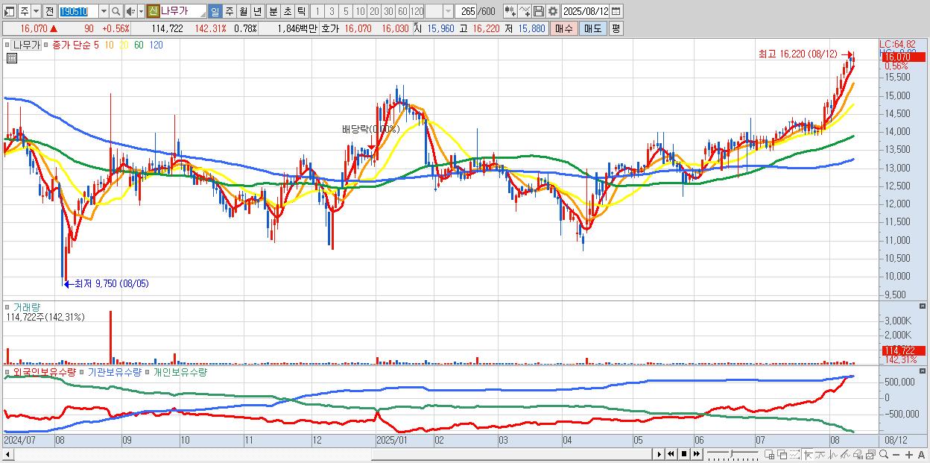Click the 매수 buy button
Viewport: 930px width, 463px height.
point(564,28)
